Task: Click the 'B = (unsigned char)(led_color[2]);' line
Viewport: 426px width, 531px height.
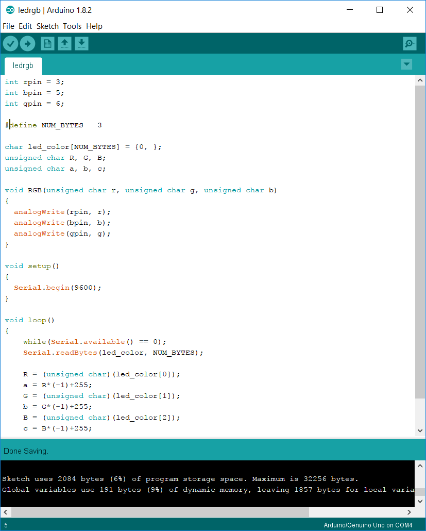Action: pyautogui.click(x=101, y=418)
